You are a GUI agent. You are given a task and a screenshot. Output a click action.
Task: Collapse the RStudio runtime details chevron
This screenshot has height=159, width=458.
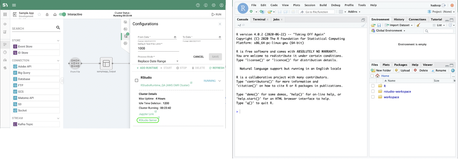point(220,81)
